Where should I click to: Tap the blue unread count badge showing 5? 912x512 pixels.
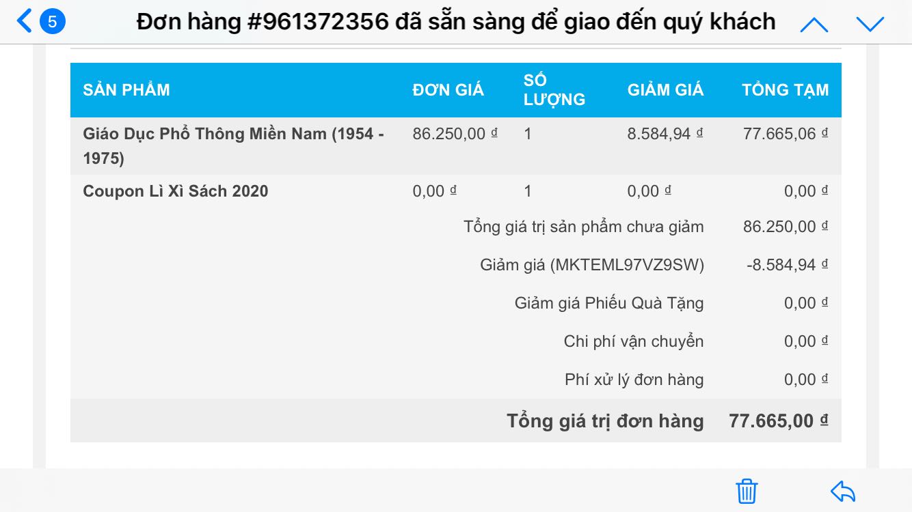(55, 21)
